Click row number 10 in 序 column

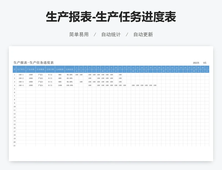tap(14, 106)
